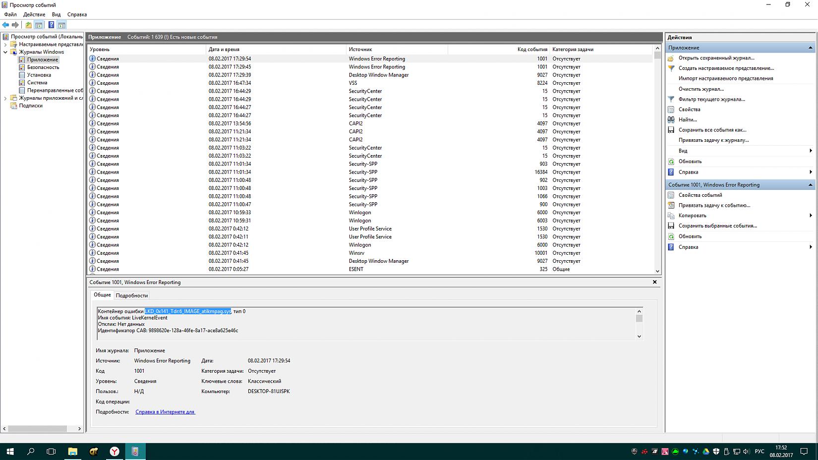Viewport: 818px width, 460px height.
Task: Sort by the Источник column header
Action: point(397,49)
